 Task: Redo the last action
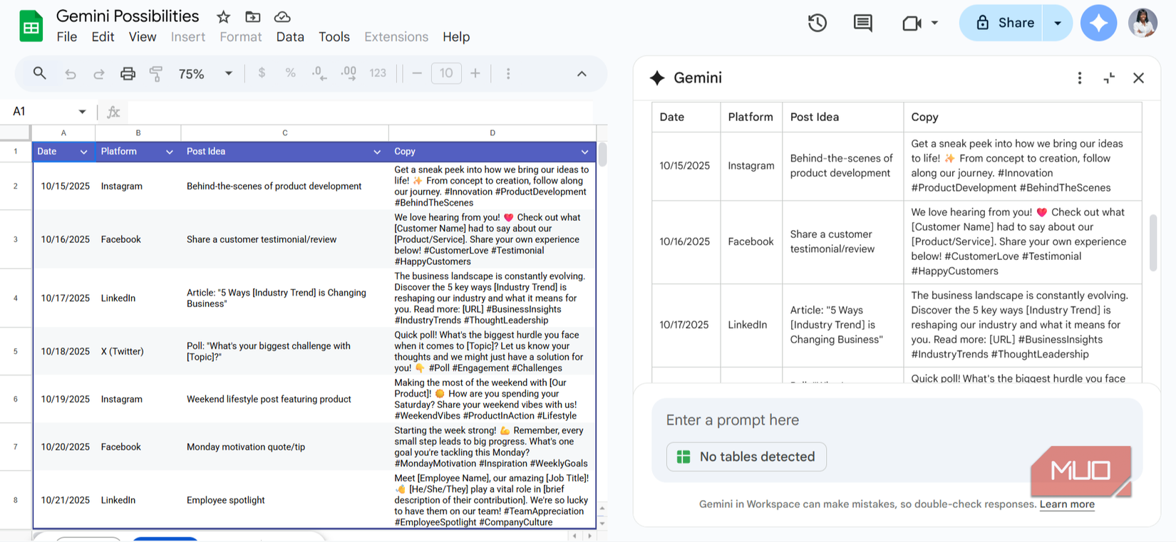point(99,73)
